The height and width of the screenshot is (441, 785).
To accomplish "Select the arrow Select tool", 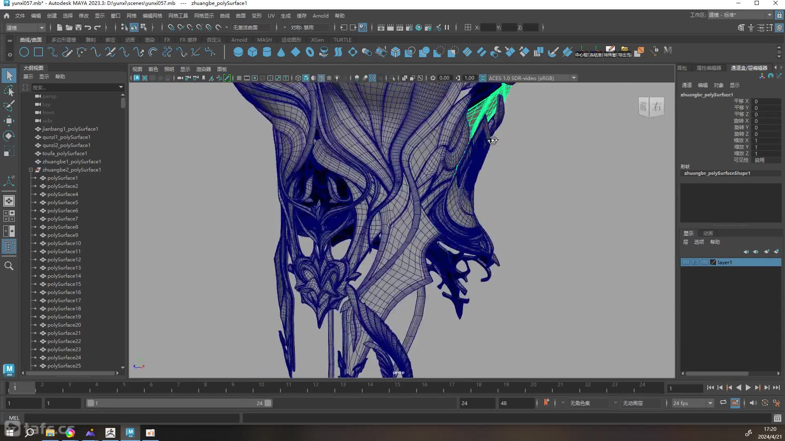I will coord(9,76).
